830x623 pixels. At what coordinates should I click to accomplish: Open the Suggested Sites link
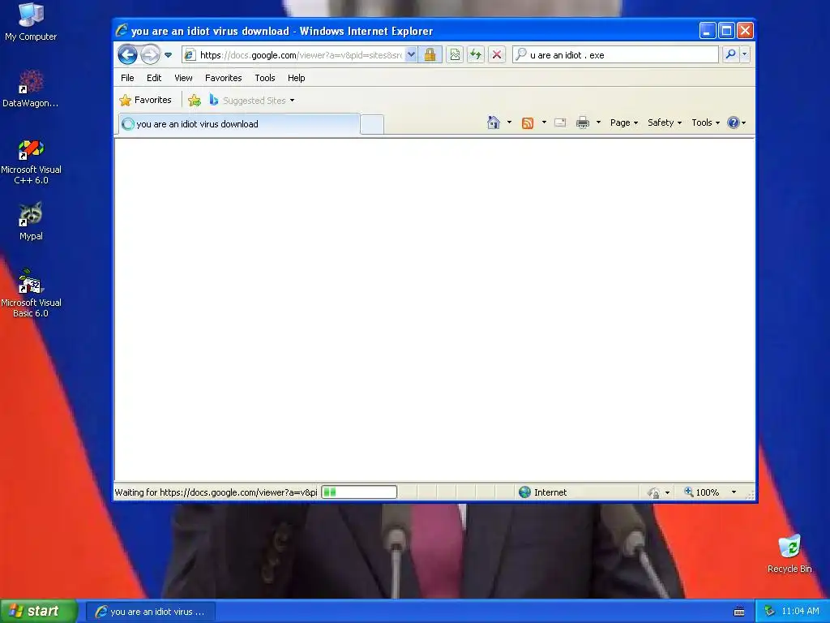tap(251, 100)
